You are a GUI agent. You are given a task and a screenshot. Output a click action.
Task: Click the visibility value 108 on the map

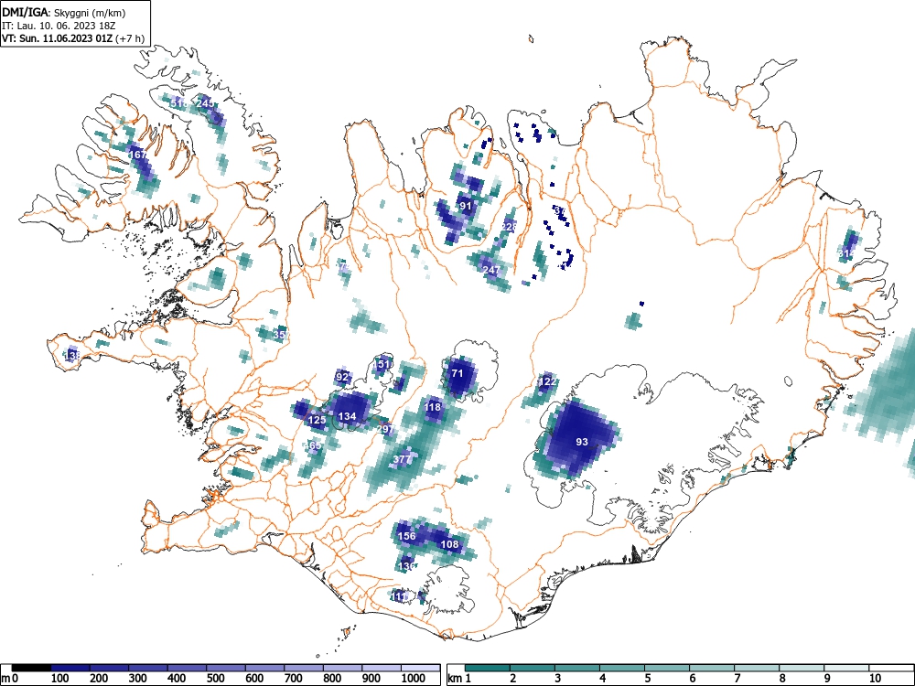pyautogui.click(x=449, y=544)
